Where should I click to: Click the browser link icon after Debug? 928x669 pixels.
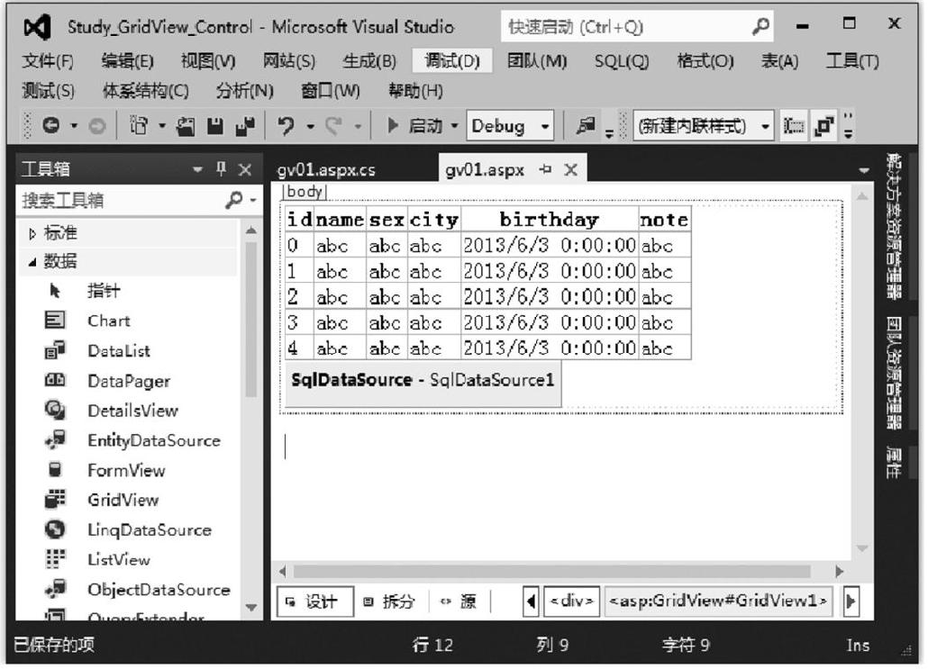pyautogui.click(x=586, y=125)
